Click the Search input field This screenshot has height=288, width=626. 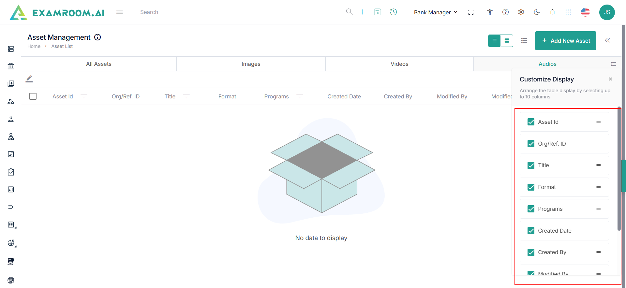coord(241,12)
